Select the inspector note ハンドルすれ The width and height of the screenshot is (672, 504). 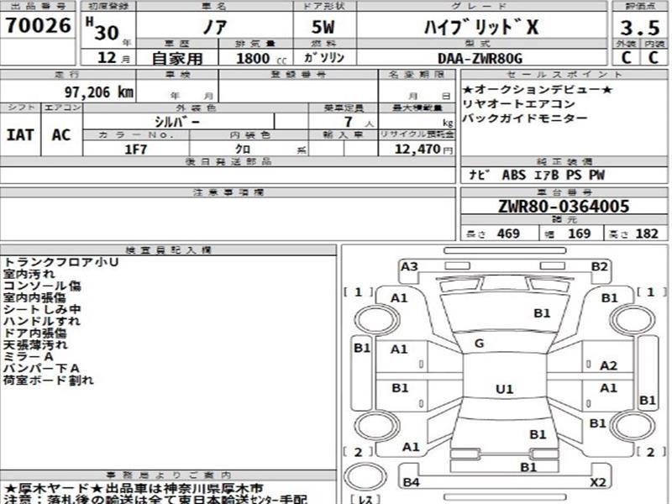click(x=41, y=321)
